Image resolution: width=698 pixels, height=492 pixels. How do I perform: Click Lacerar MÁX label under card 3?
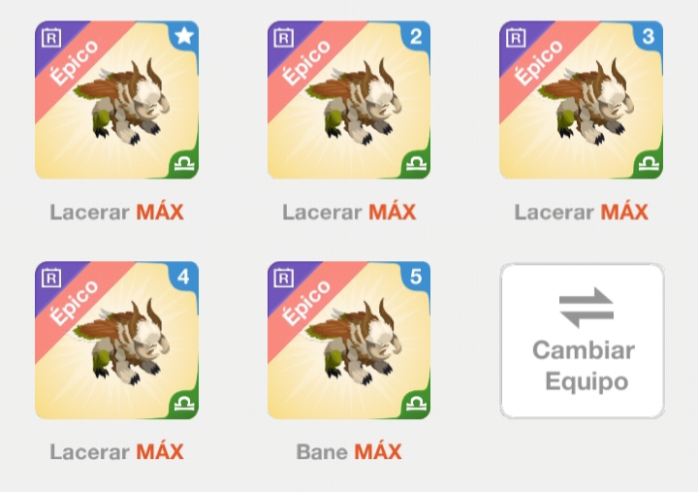pos(582,213)
